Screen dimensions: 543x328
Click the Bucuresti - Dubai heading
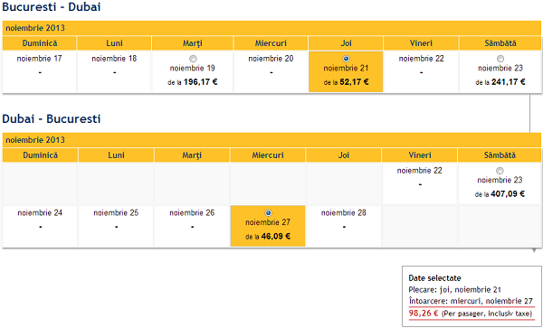tap(52, 6)
